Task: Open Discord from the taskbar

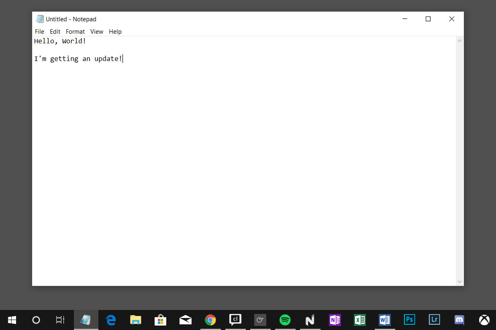Action: (x=459, y=320)
